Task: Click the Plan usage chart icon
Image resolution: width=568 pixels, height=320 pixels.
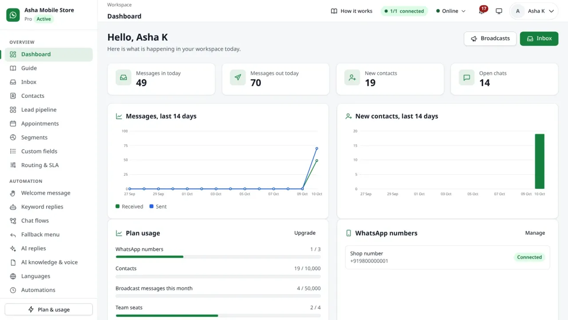Action: 119,233
